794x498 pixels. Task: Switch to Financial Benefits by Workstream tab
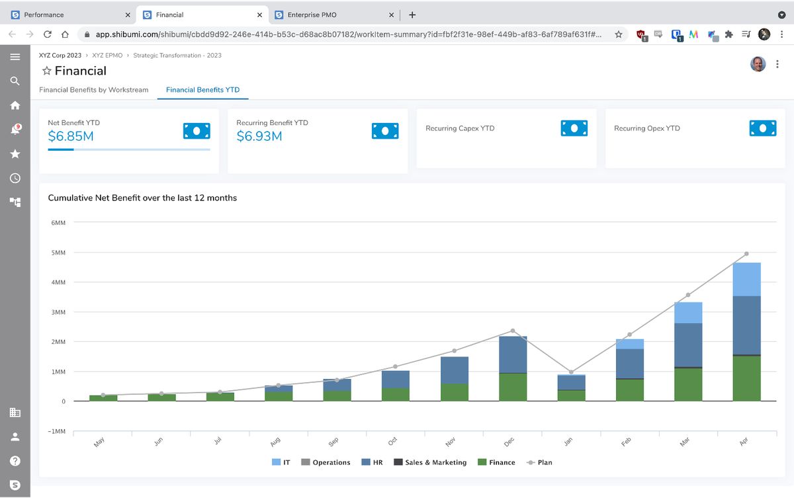tap(93, 88)
